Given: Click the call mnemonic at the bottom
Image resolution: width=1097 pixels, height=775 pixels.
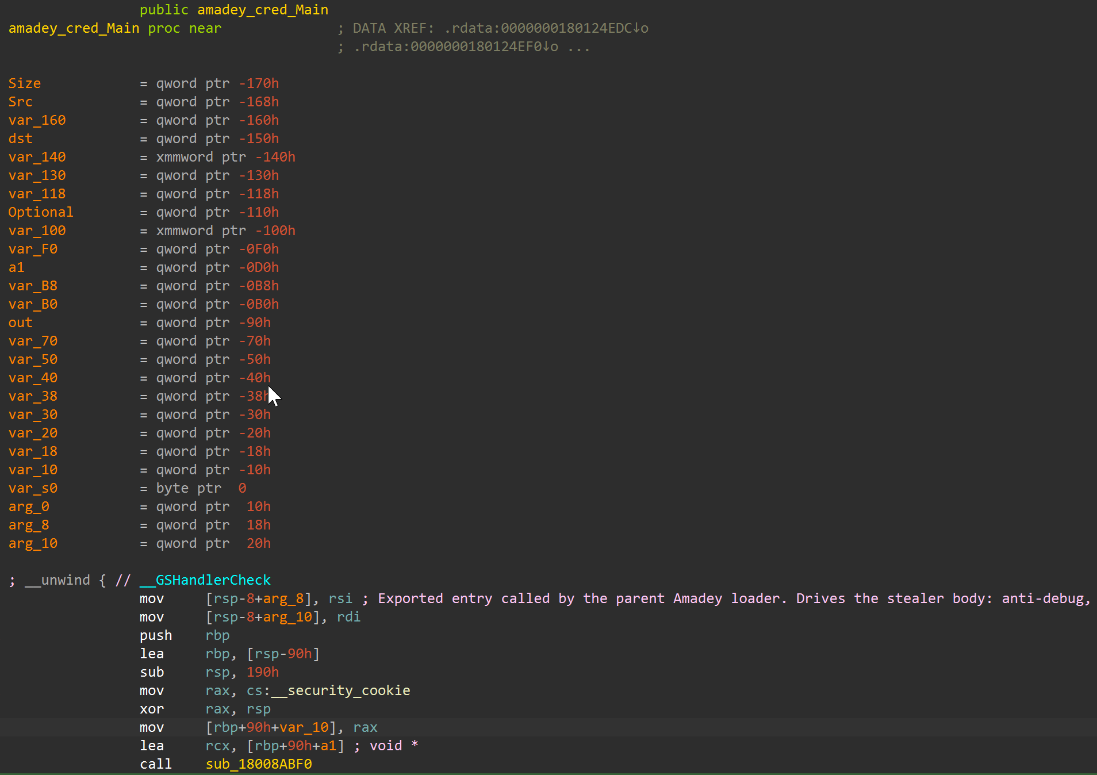Looking at the screenshot, I should point(156,764).
